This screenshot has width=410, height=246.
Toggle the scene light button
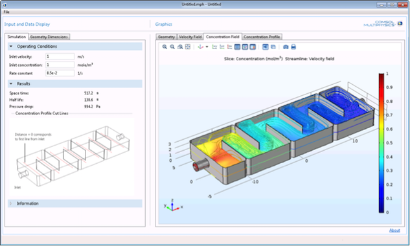point(266,47)
